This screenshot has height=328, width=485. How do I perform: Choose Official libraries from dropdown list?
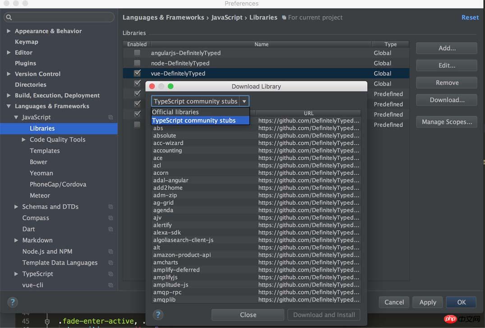[x=200, y=112]
